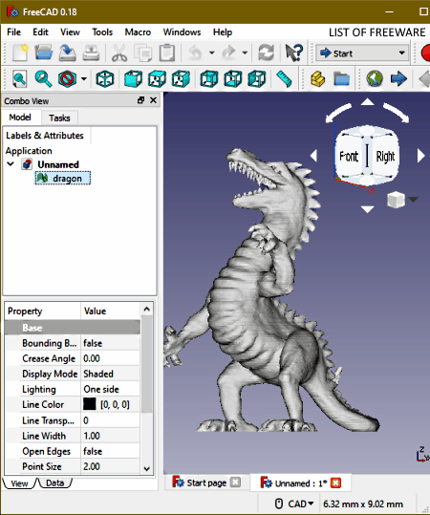The width and height of the screenshot is (430, 515).
Task: Collapse the Unnamed document tree
Action: [x=11, y=164]
